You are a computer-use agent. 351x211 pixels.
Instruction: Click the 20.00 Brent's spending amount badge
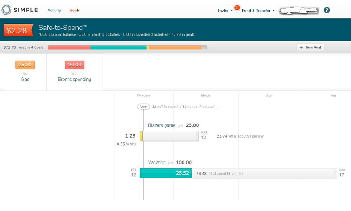[x=75, y=65]
